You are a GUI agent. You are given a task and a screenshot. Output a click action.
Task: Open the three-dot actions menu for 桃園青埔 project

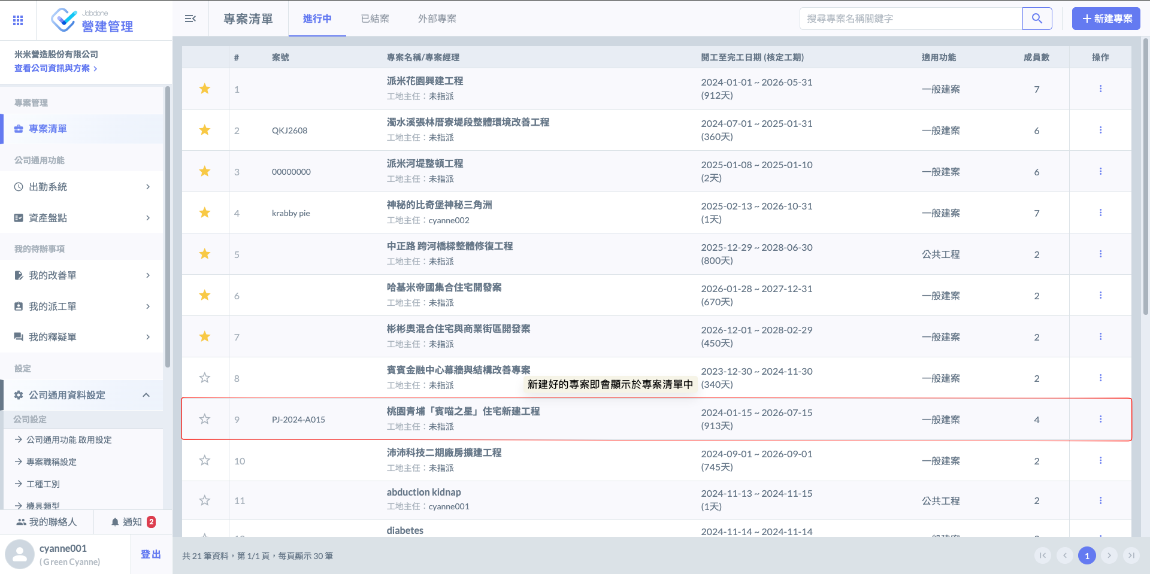tap(1100, 419)
